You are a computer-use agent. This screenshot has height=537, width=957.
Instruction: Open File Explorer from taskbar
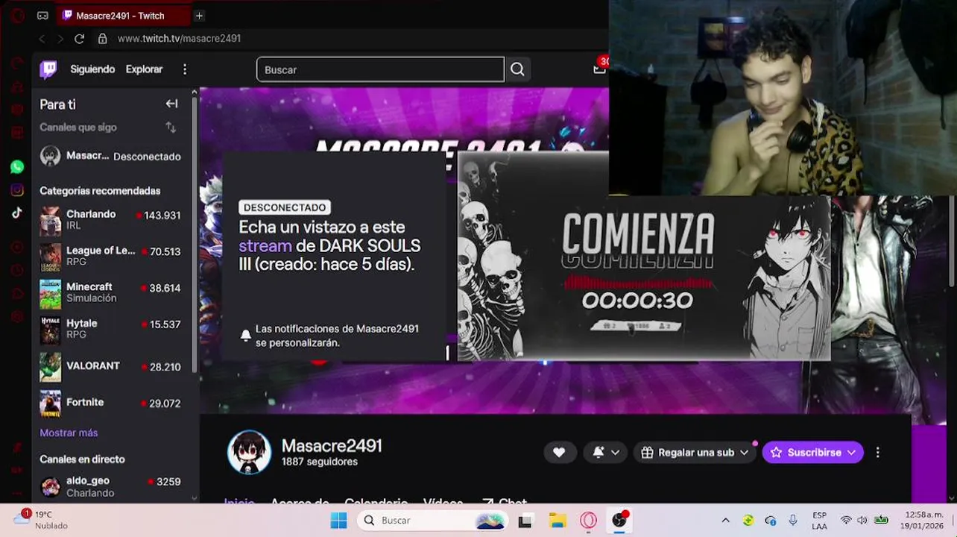(x=558, y=521)
